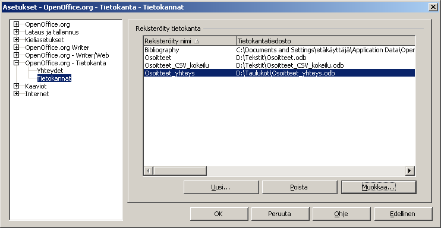Image resolution: width=441 pixels, height=228 pixels.
Task: Click path D:\Taulukot\Osoitteet_yhteys.odb
Action: 285,73
